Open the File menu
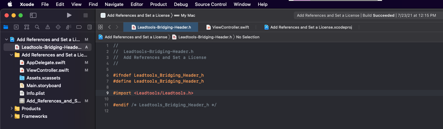 tap(45, 4)
